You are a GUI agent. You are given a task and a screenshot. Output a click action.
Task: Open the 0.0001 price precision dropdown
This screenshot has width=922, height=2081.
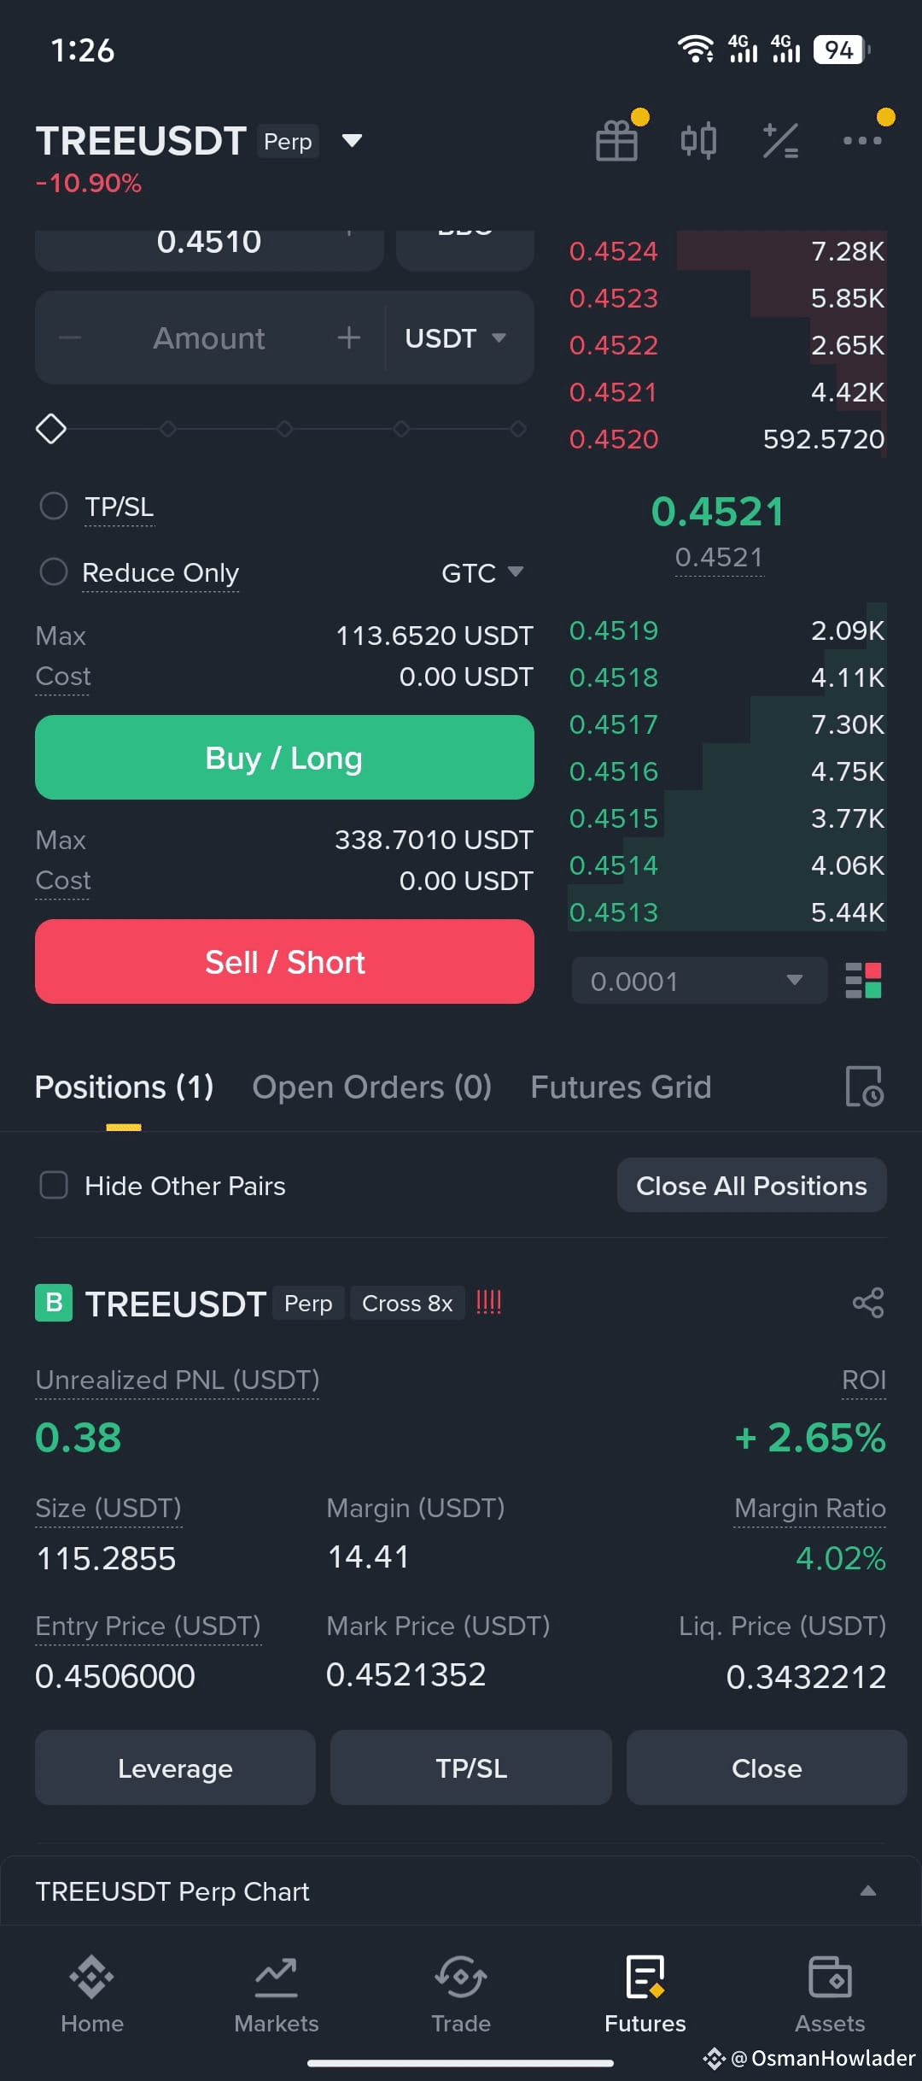click(699, 981)
